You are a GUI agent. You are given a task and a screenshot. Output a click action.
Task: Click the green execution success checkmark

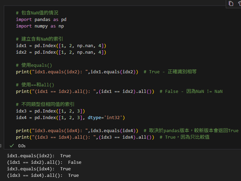(x=12, y=146)
